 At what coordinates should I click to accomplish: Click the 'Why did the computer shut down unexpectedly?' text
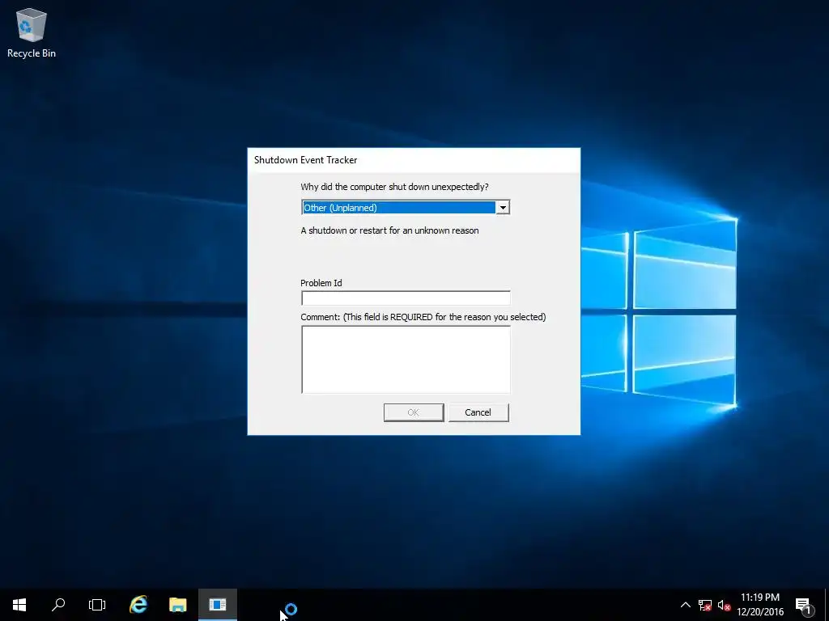click(394, 187)
